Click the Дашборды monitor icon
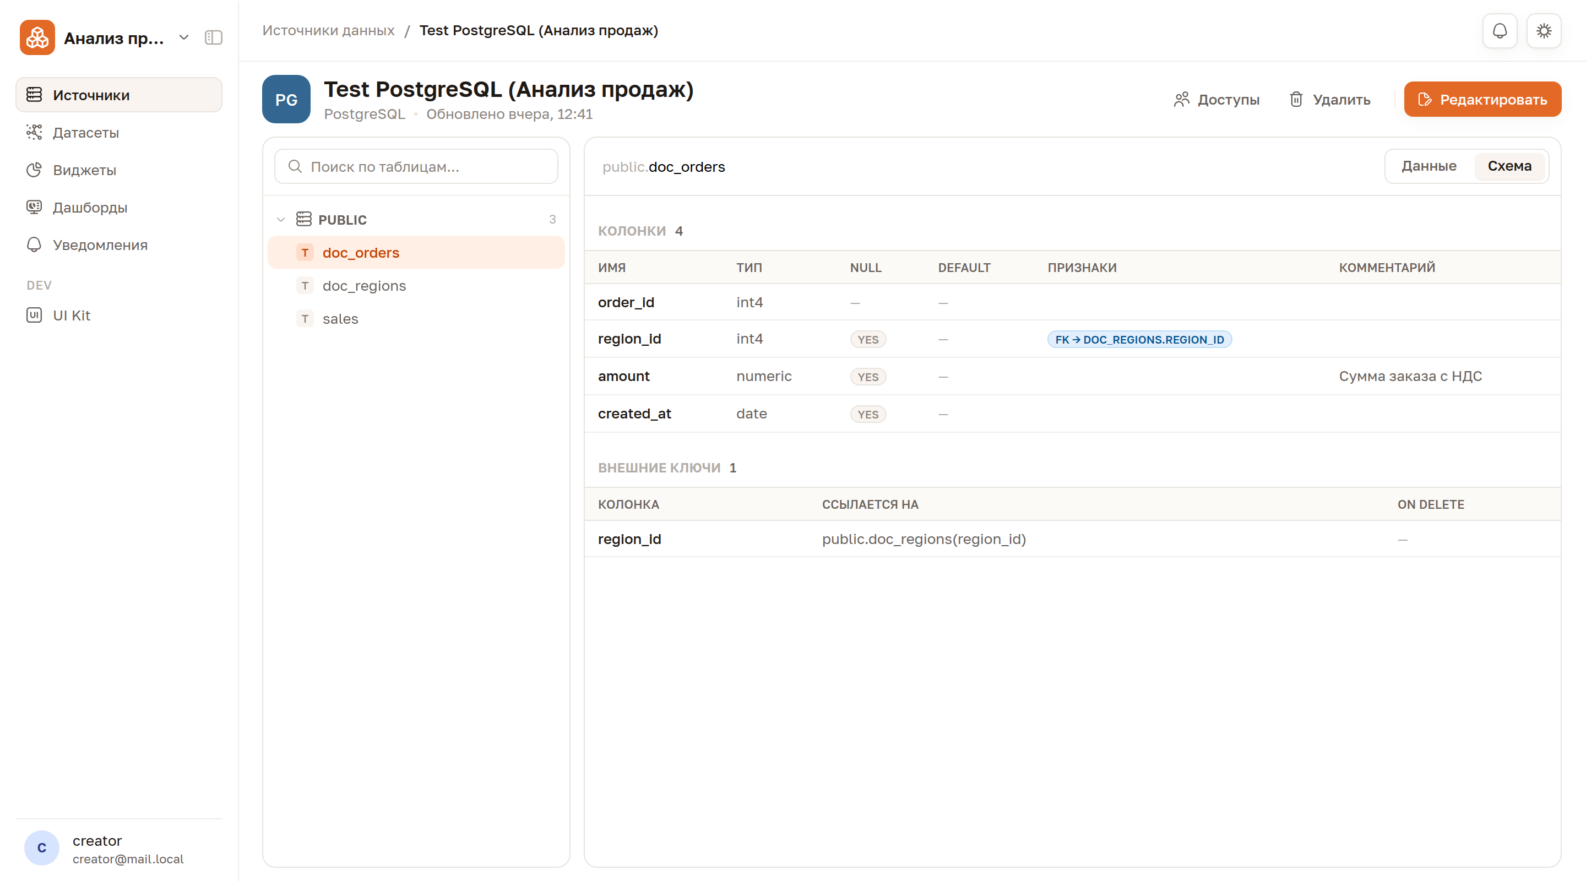The image size is (1586, 881). point(35,208)
